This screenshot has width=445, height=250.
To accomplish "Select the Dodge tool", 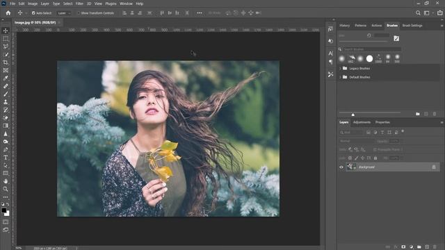I will pyautogui.click(x=6, y=142).
